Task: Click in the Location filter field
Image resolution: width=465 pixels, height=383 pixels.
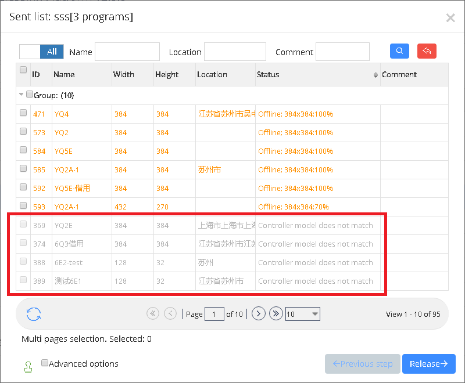Action: pos(235,52)
